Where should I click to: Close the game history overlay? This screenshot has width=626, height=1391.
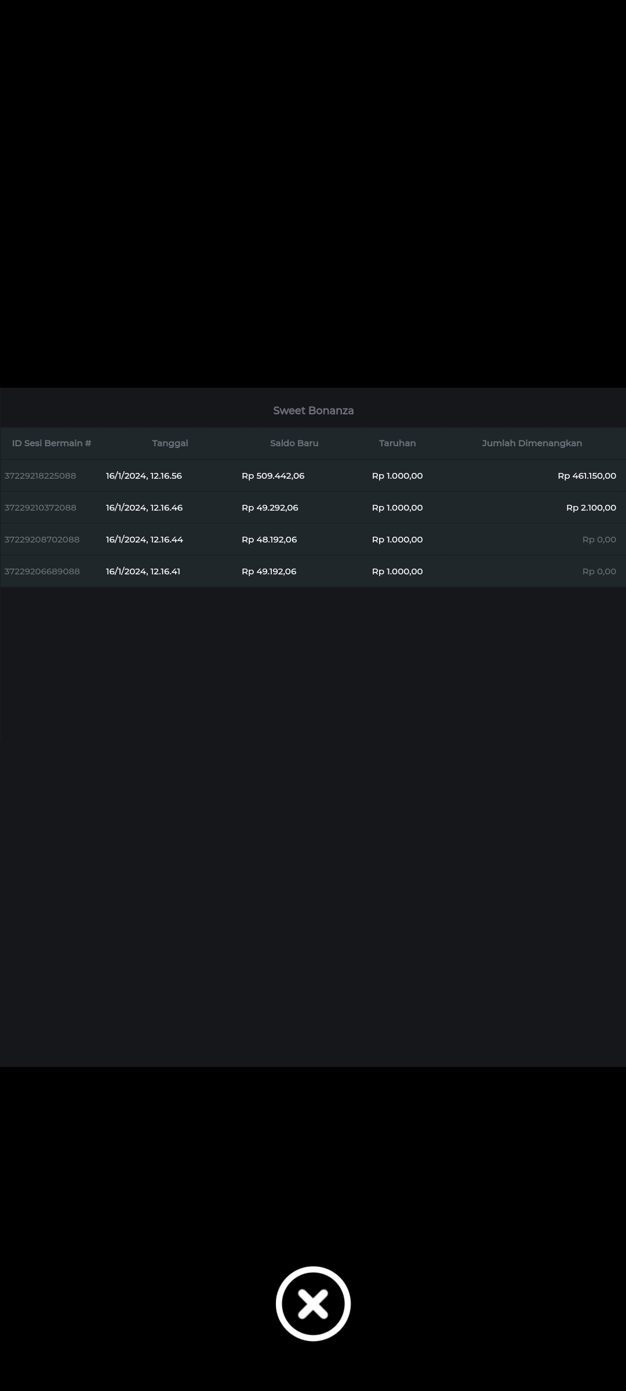click(313, 1303)
